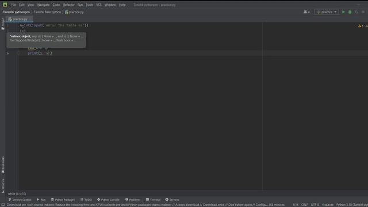Open the Python Console tool window

coord(109,200)
